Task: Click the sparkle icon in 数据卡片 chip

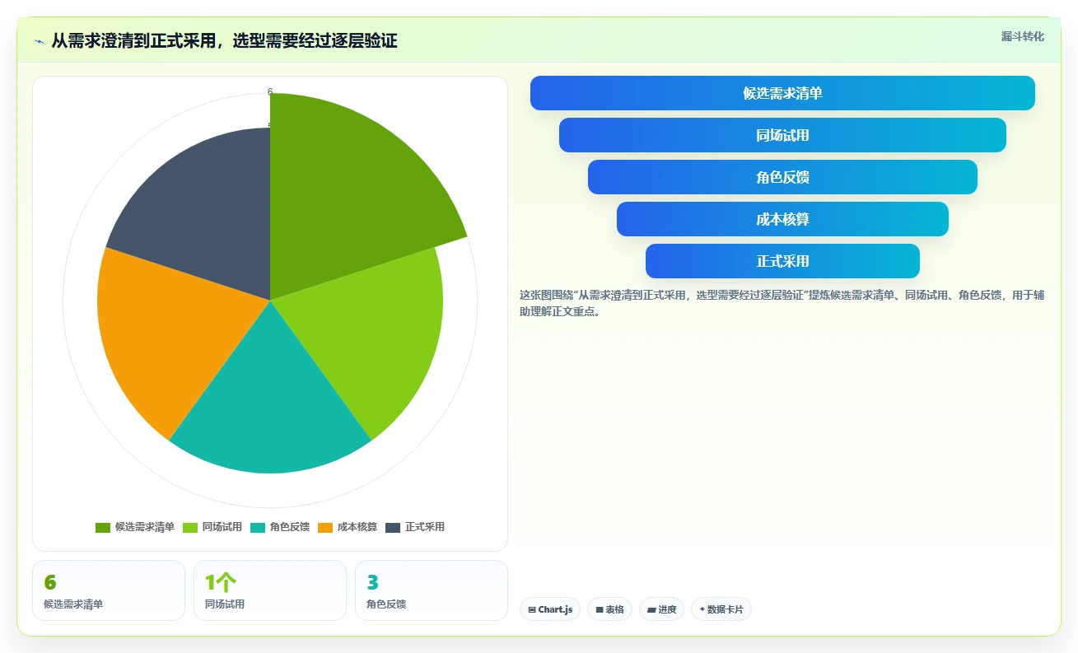Action: coord(702,609)
